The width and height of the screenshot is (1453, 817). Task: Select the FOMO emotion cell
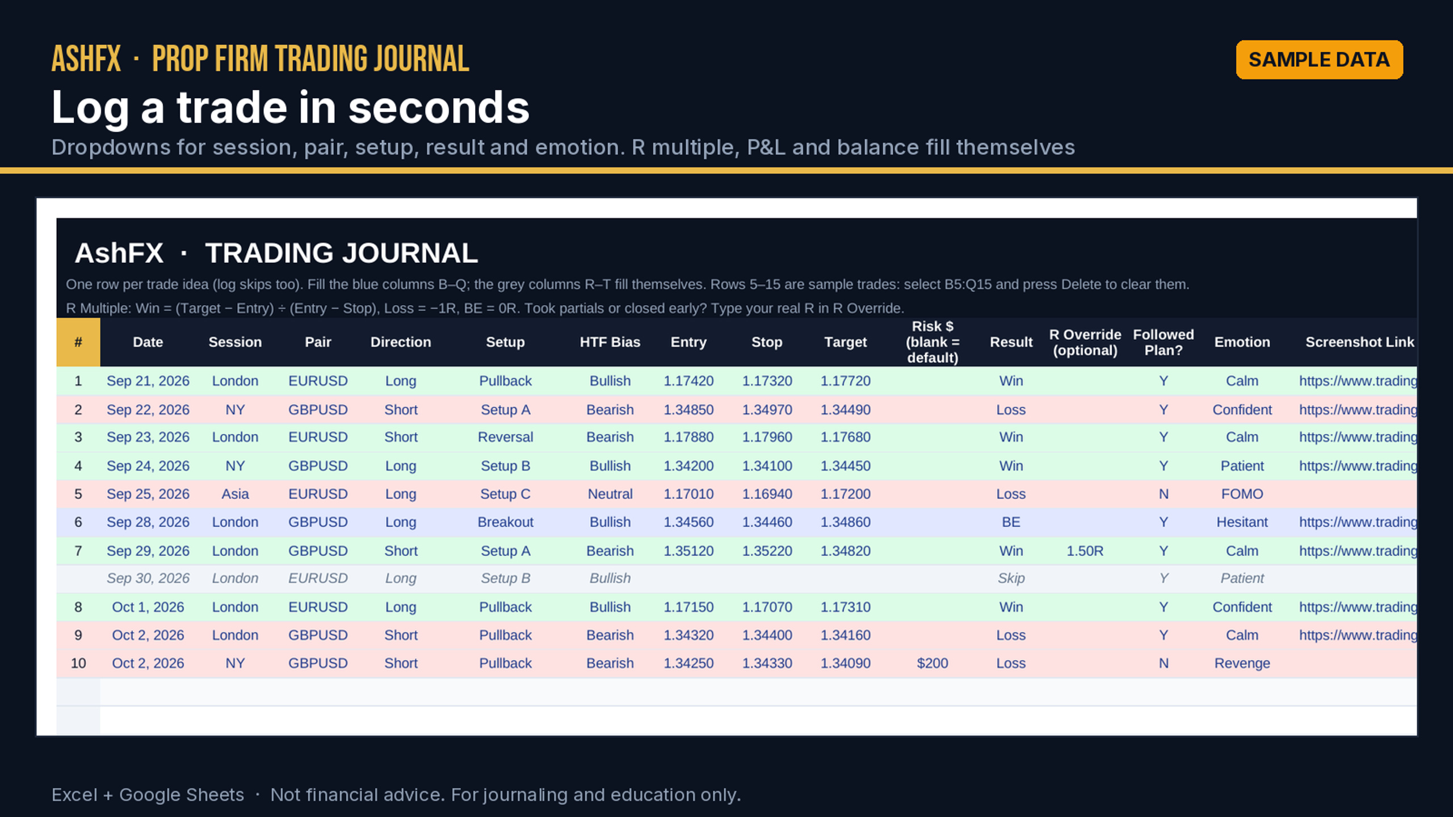pyautogui.click(x=1242, y=494)
